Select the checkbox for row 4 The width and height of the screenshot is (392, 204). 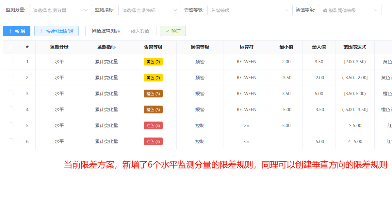[11, 109]
